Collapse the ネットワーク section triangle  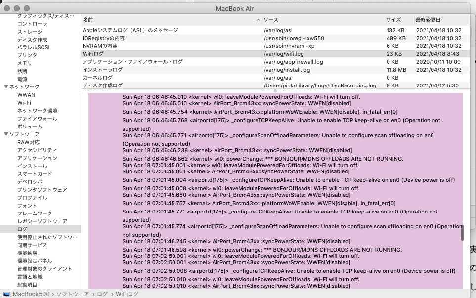[6, 87]
